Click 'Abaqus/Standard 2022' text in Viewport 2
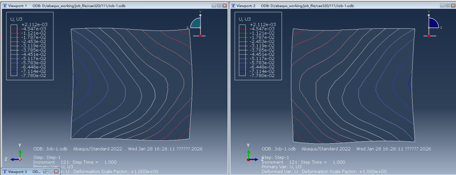The height and width of the screenshot is (175, 456). 326,149
